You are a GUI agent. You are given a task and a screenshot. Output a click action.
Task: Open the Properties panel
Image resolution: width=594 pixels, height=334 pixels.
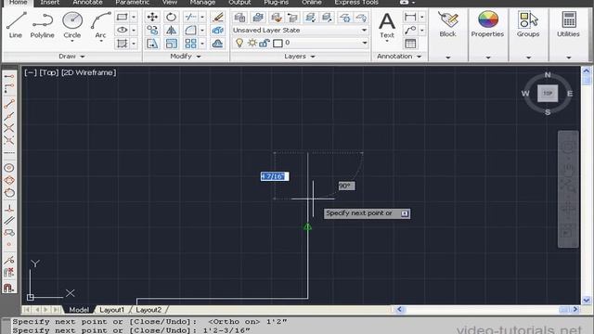pyautogui.click(x=487, y=34)
